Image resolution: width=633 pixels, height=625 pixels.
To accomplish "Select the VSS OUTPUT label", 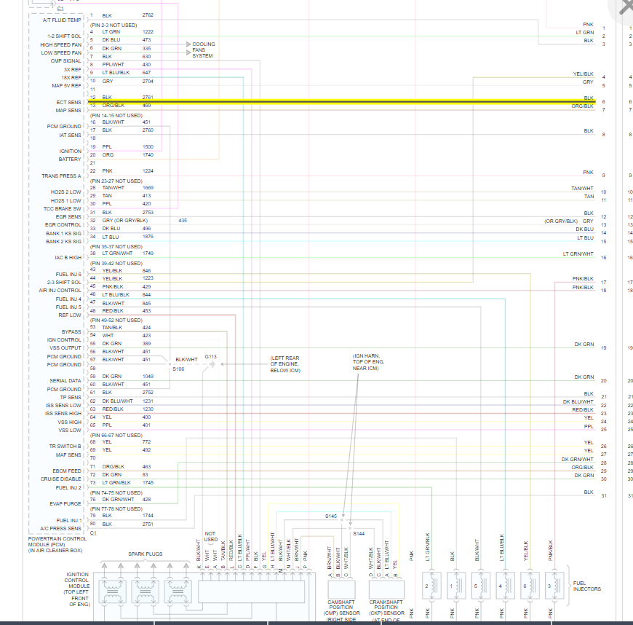I will (x=65, y=347).
